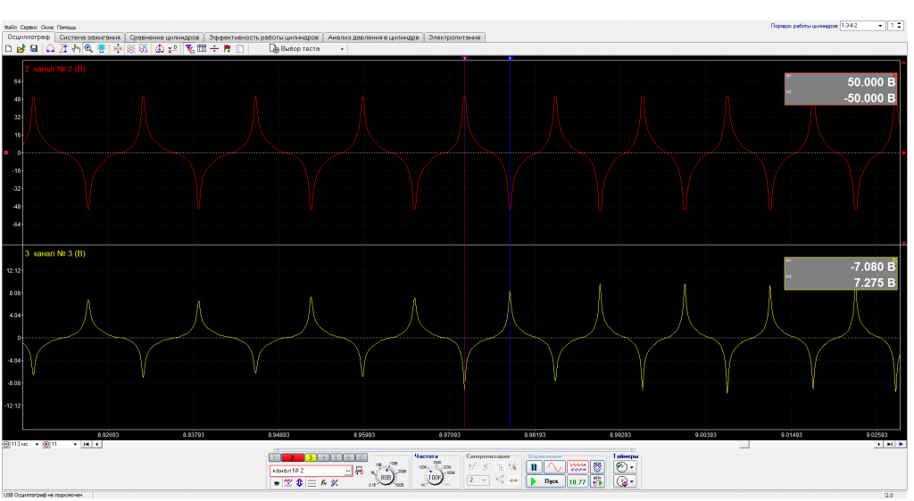Click the table grid toolbar icon
This screenshot has height=501, width=914.
coord(202,49)
